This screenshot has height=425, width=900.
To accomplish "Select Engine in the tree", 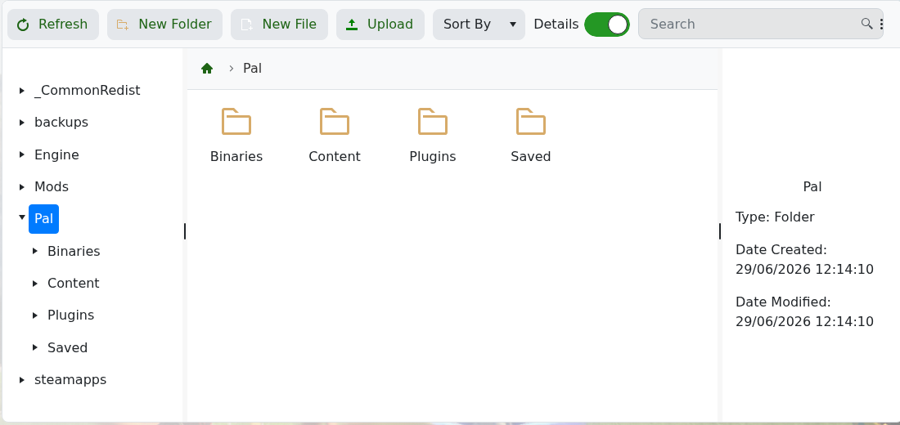I will point(56,154).
